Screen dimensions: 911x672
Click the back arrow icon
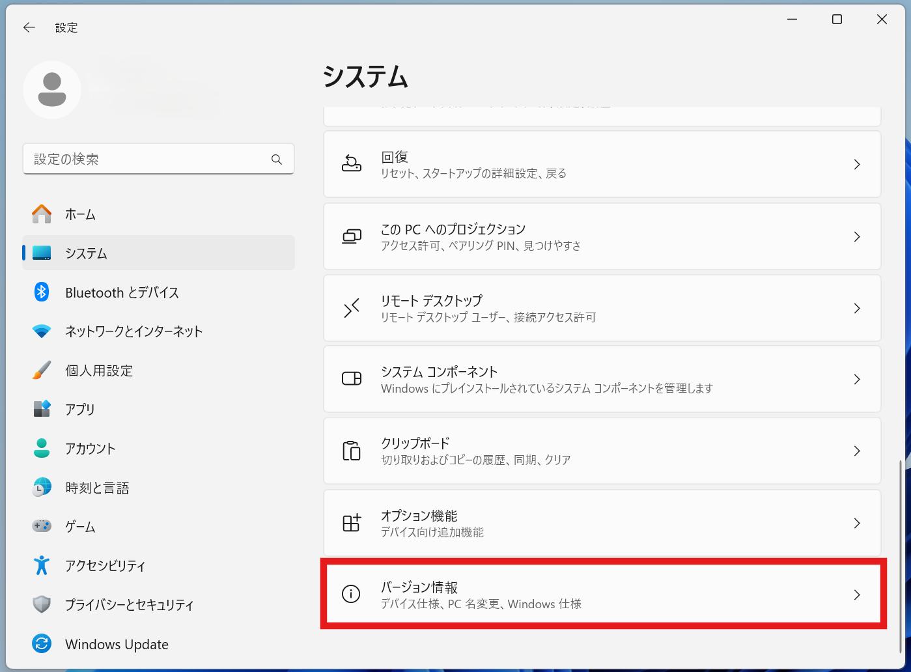click(x=29, y=27)
